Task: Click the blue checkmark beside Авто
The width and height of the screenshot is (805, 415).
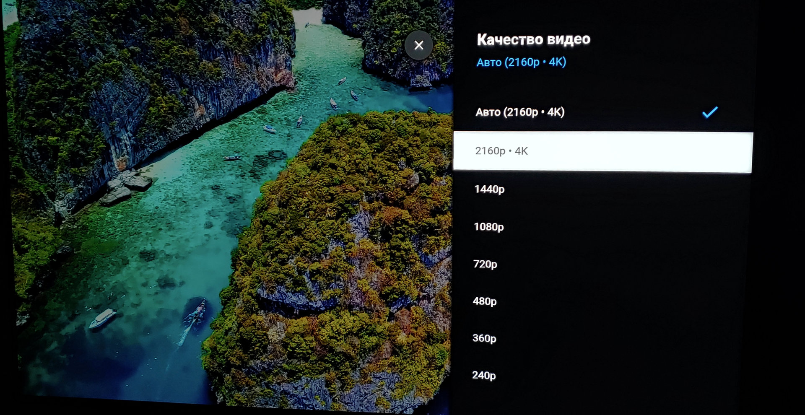Action: (710, 112)
